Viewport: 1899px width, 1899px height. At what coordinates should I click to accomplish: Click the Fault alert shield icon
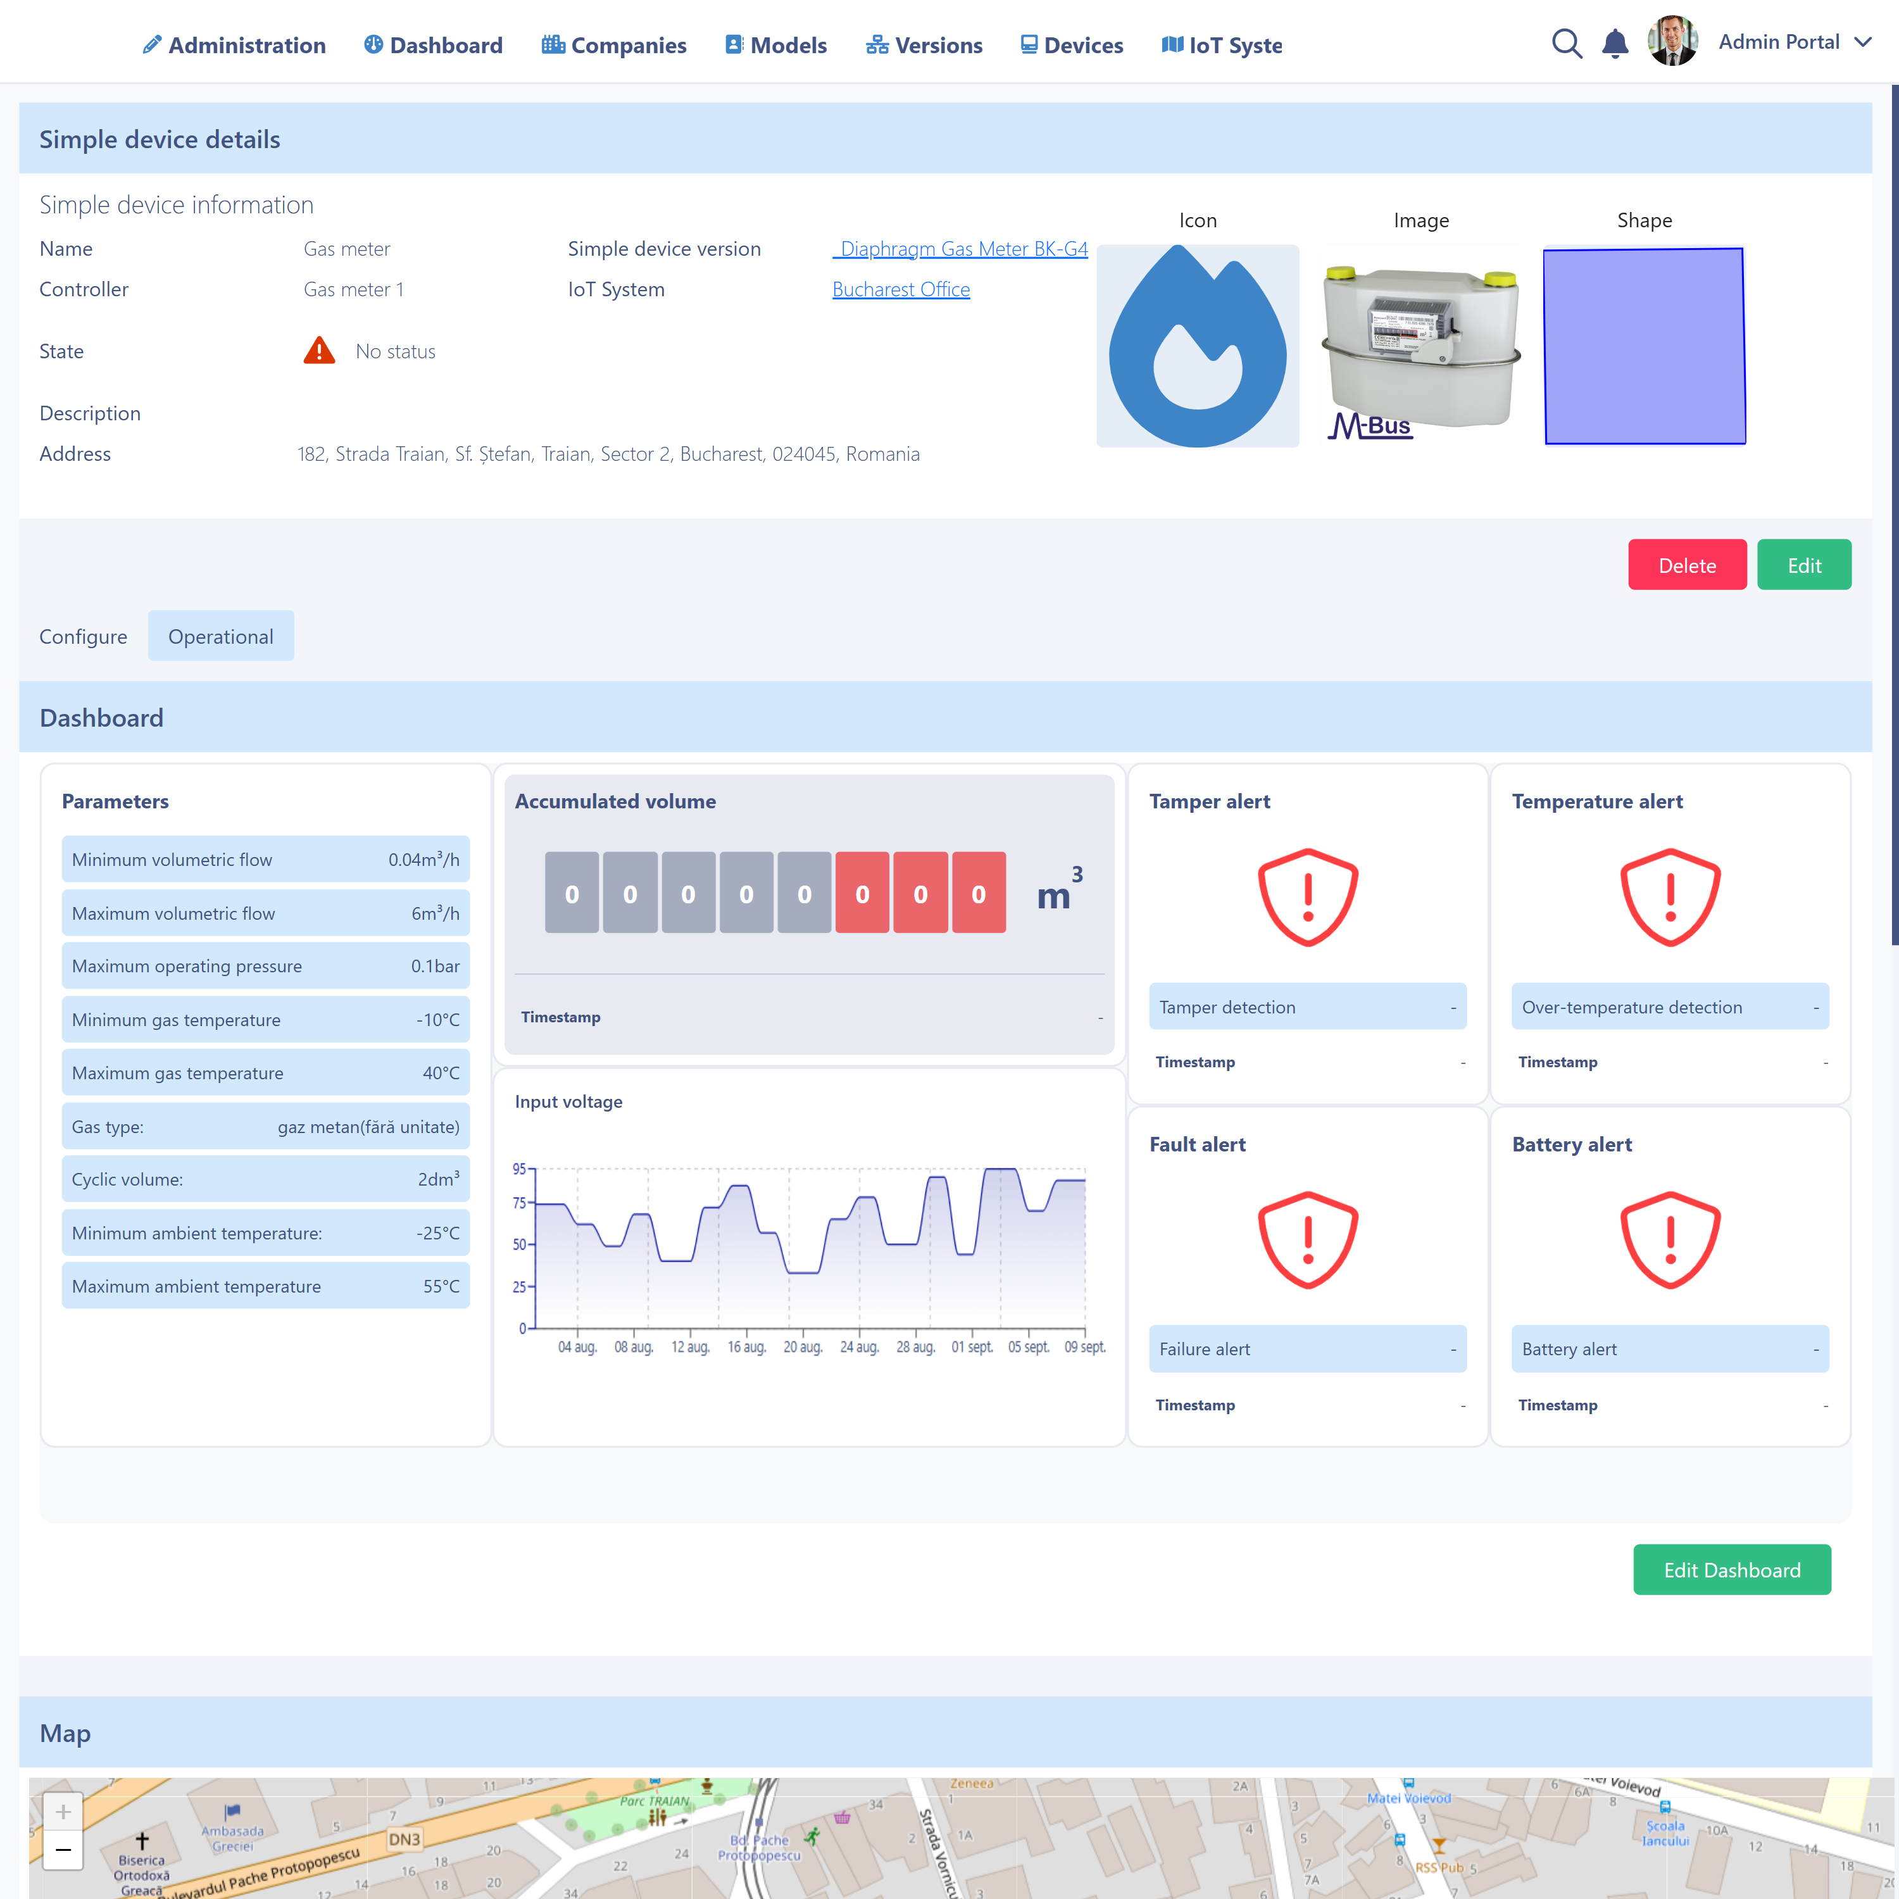click(1307, 1239)
